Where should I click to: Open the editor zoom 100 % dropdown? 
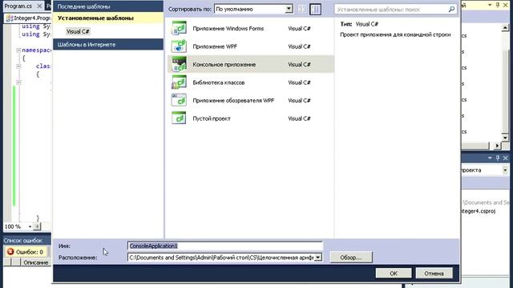30,226
